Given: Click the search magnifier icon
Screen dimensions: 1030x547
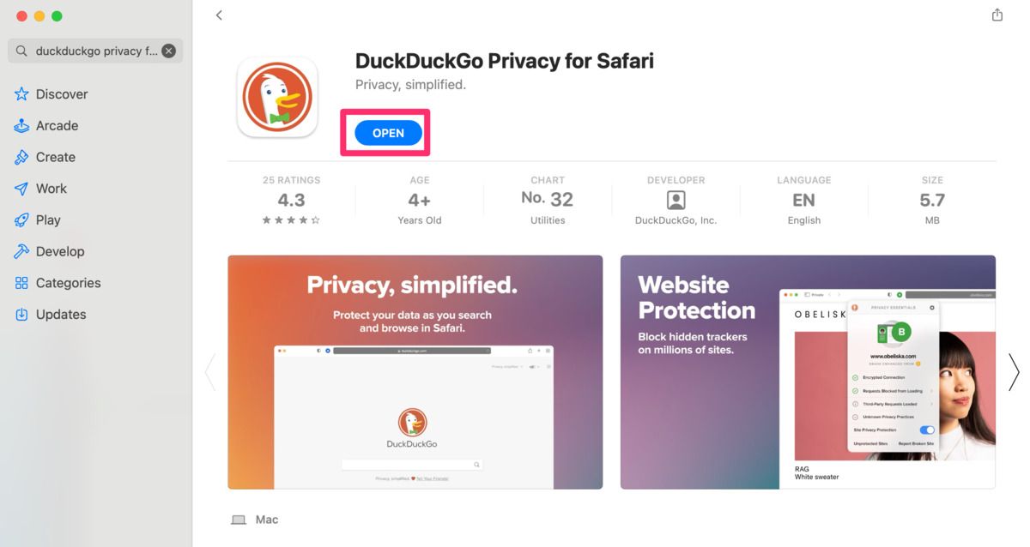Looking at the screenshot, I should [21, 51].
